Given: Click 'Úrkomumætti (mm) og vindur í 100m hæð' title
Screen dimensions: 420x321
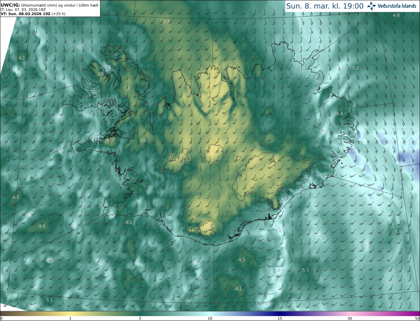Looking at the screenshot, I should (x=60, y=5).
